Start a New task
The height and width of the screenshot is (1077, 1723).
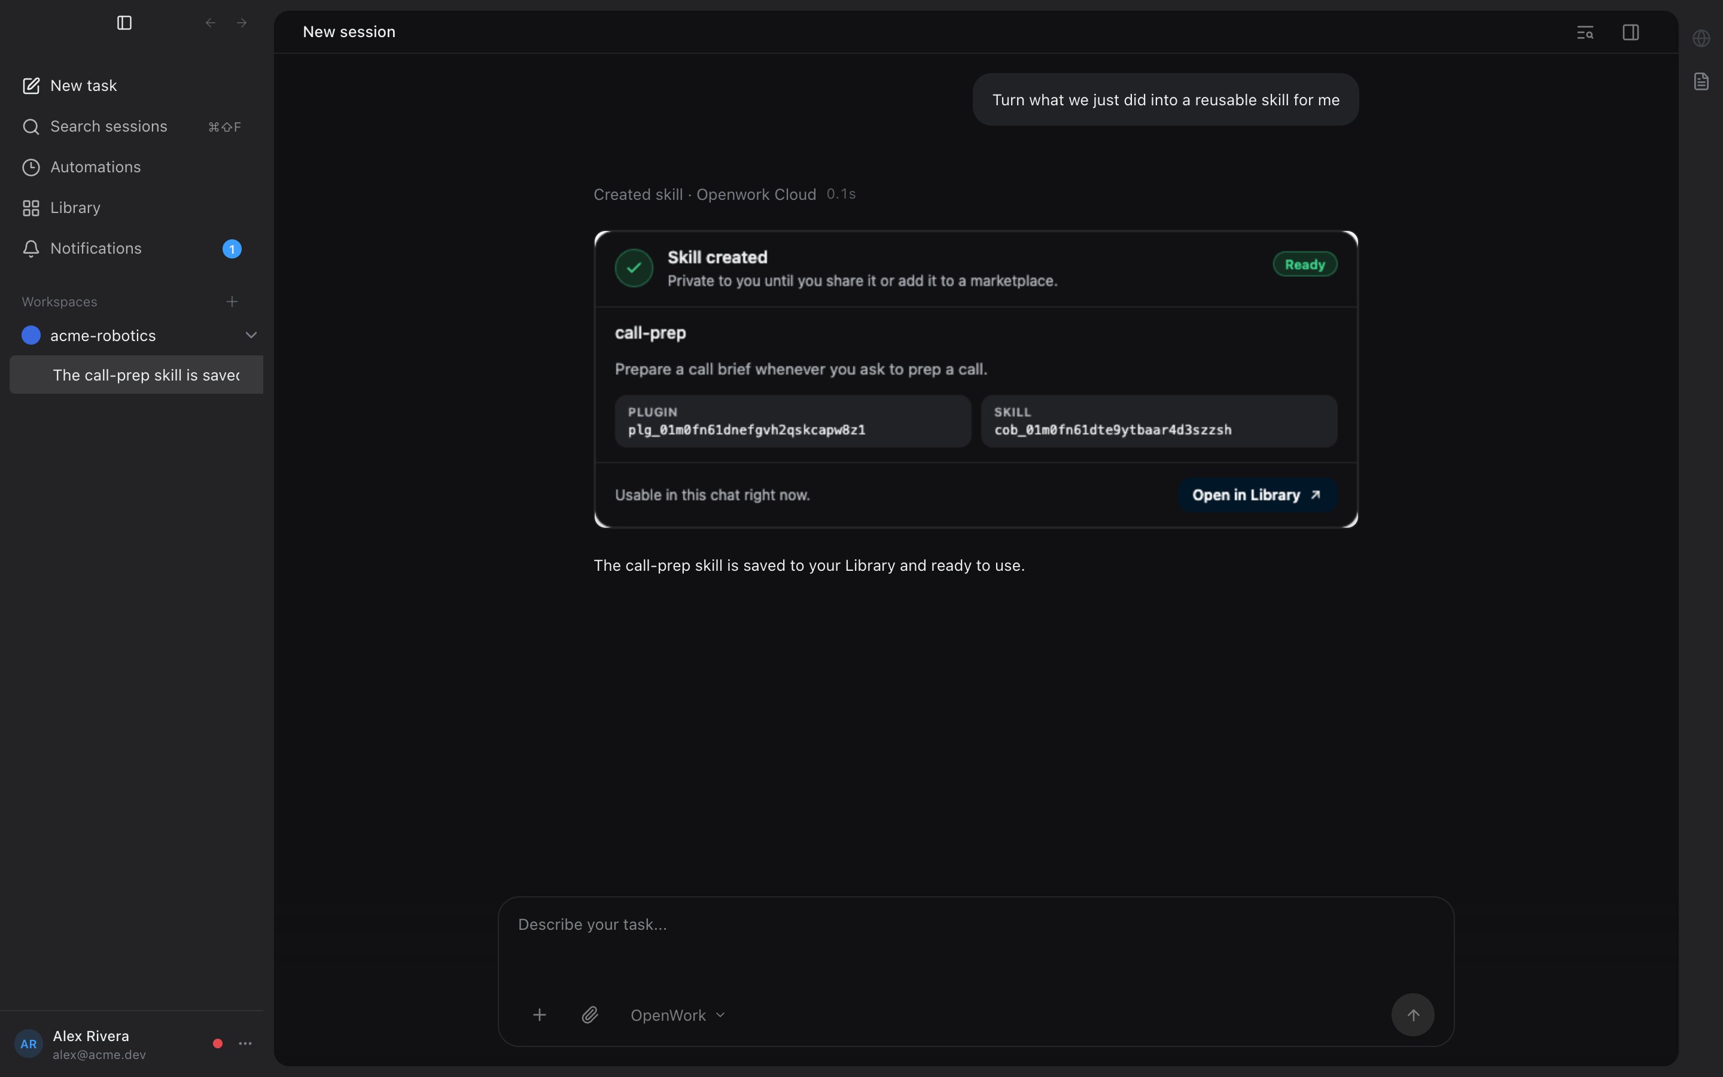click(132, 86)
